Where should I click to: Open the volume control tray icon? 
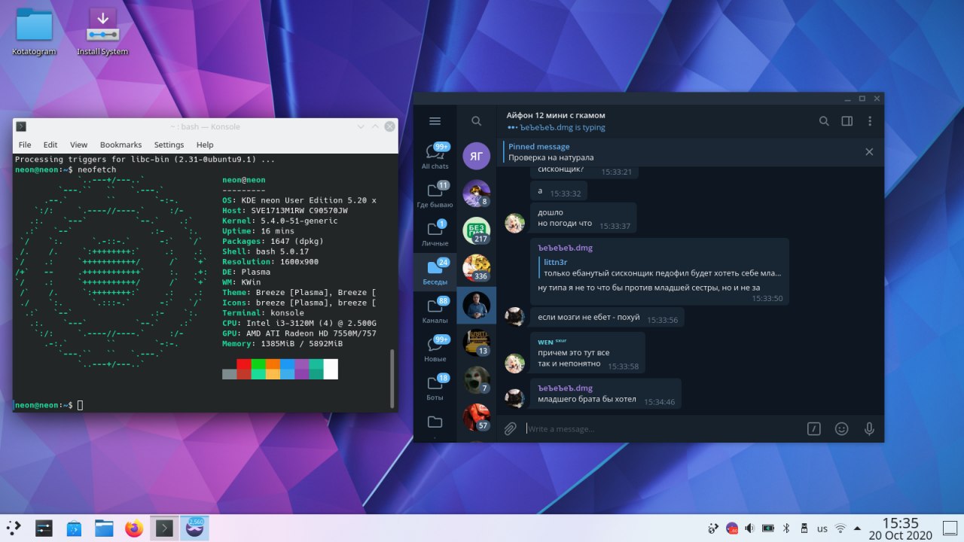(749, 528)
